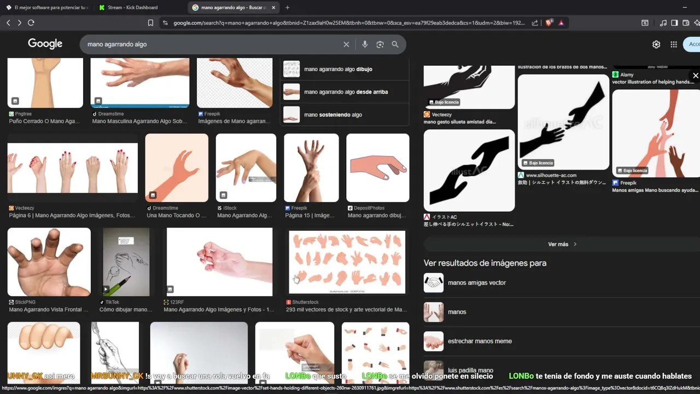The width and height of the screenshot is (700, 394).
Task: Open a new browser tab
Action: 288,8
